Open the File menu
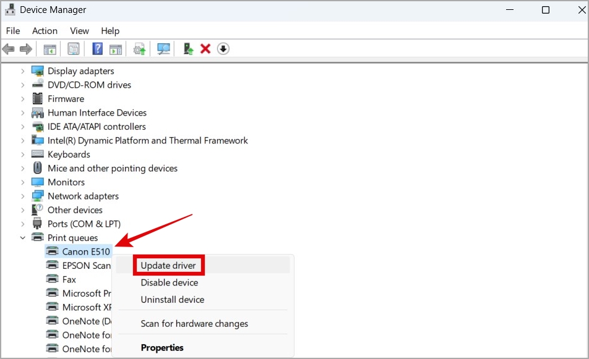The height and width of the screenshot is (359, 589). (x=13, y=31)
